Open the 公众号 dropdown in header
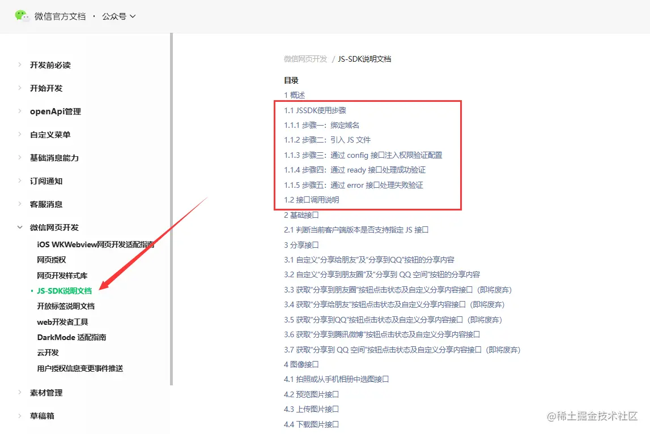 tap(118, 16)
